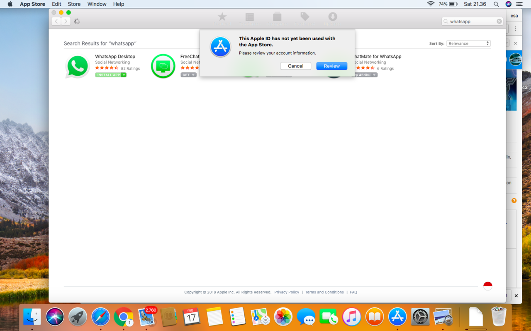Image resolution: width=531 pixels, height=331 pixels.
Task: Open Messages from the Dock
Action: click(306, 317)
